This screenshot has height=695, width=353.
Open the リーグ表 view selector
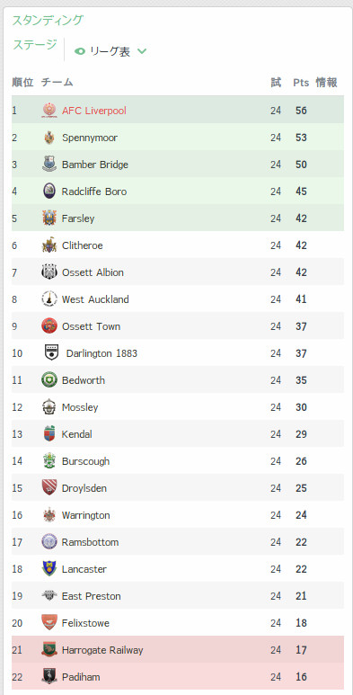coord(110,51)
